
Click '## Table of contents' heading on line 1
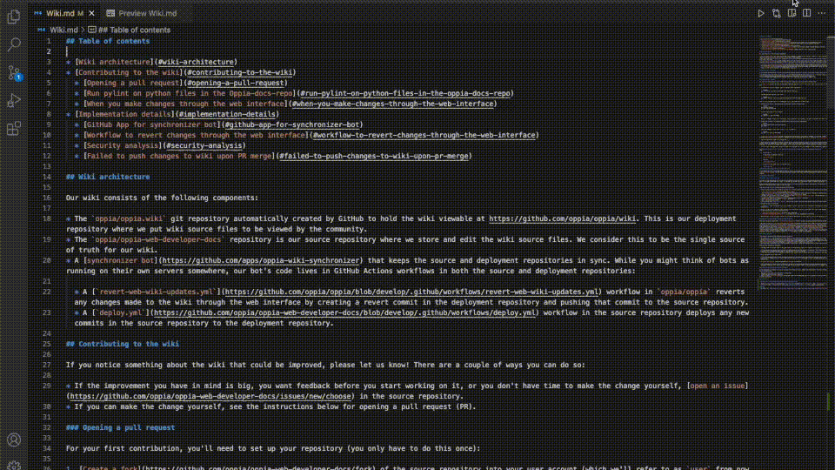(x=108, y=41)
